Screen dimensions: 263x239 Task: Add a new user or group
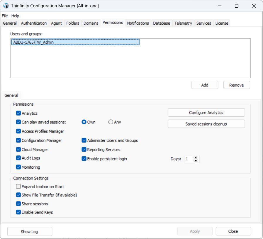(x=205, y=85)
